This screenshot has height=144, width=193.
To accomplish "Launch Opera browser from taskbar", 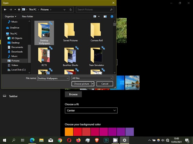I will 69,140.
